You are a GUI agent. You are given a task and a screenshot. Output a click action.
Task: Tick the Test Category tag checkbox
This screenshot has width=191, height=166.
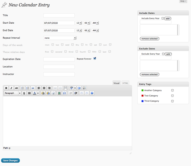pos(172,96)
